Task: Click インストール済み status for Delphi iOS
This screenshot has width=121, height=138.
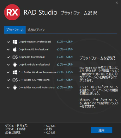Action: [64, 57]
